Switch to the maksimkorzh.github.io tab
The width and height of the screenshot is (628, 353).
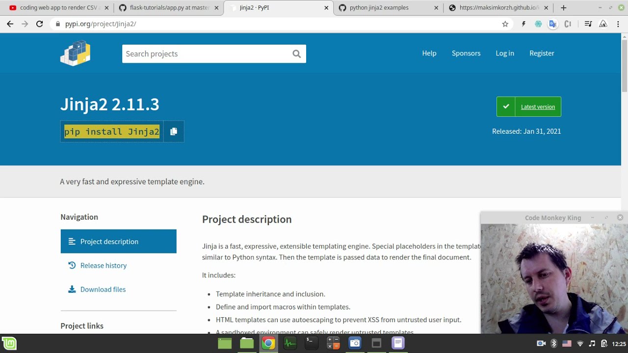pos(498,8)
